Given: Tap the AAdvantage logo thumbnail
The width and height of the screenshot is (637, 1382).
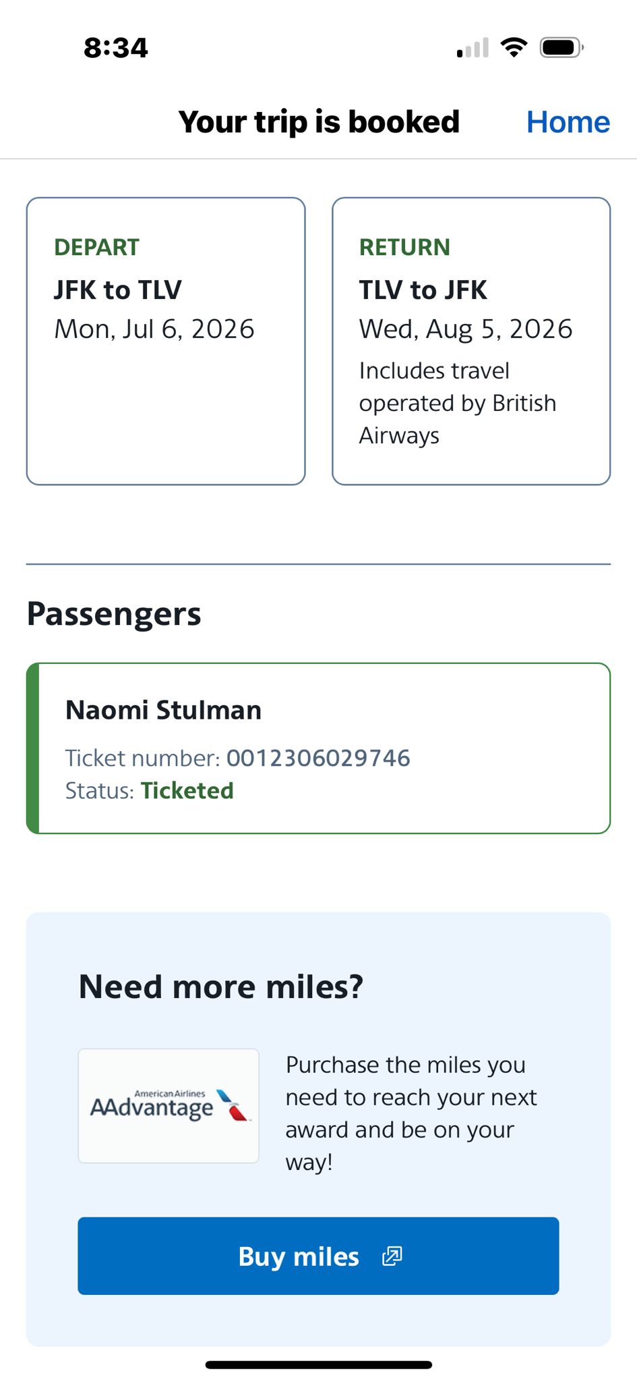Looking at the screenshot, I should tap(169, 1105).
